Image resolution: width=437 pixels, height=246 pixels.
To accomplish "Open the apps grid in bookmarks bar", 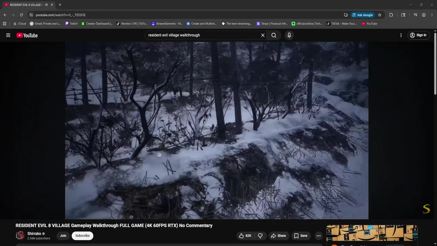I will (4, 24).
